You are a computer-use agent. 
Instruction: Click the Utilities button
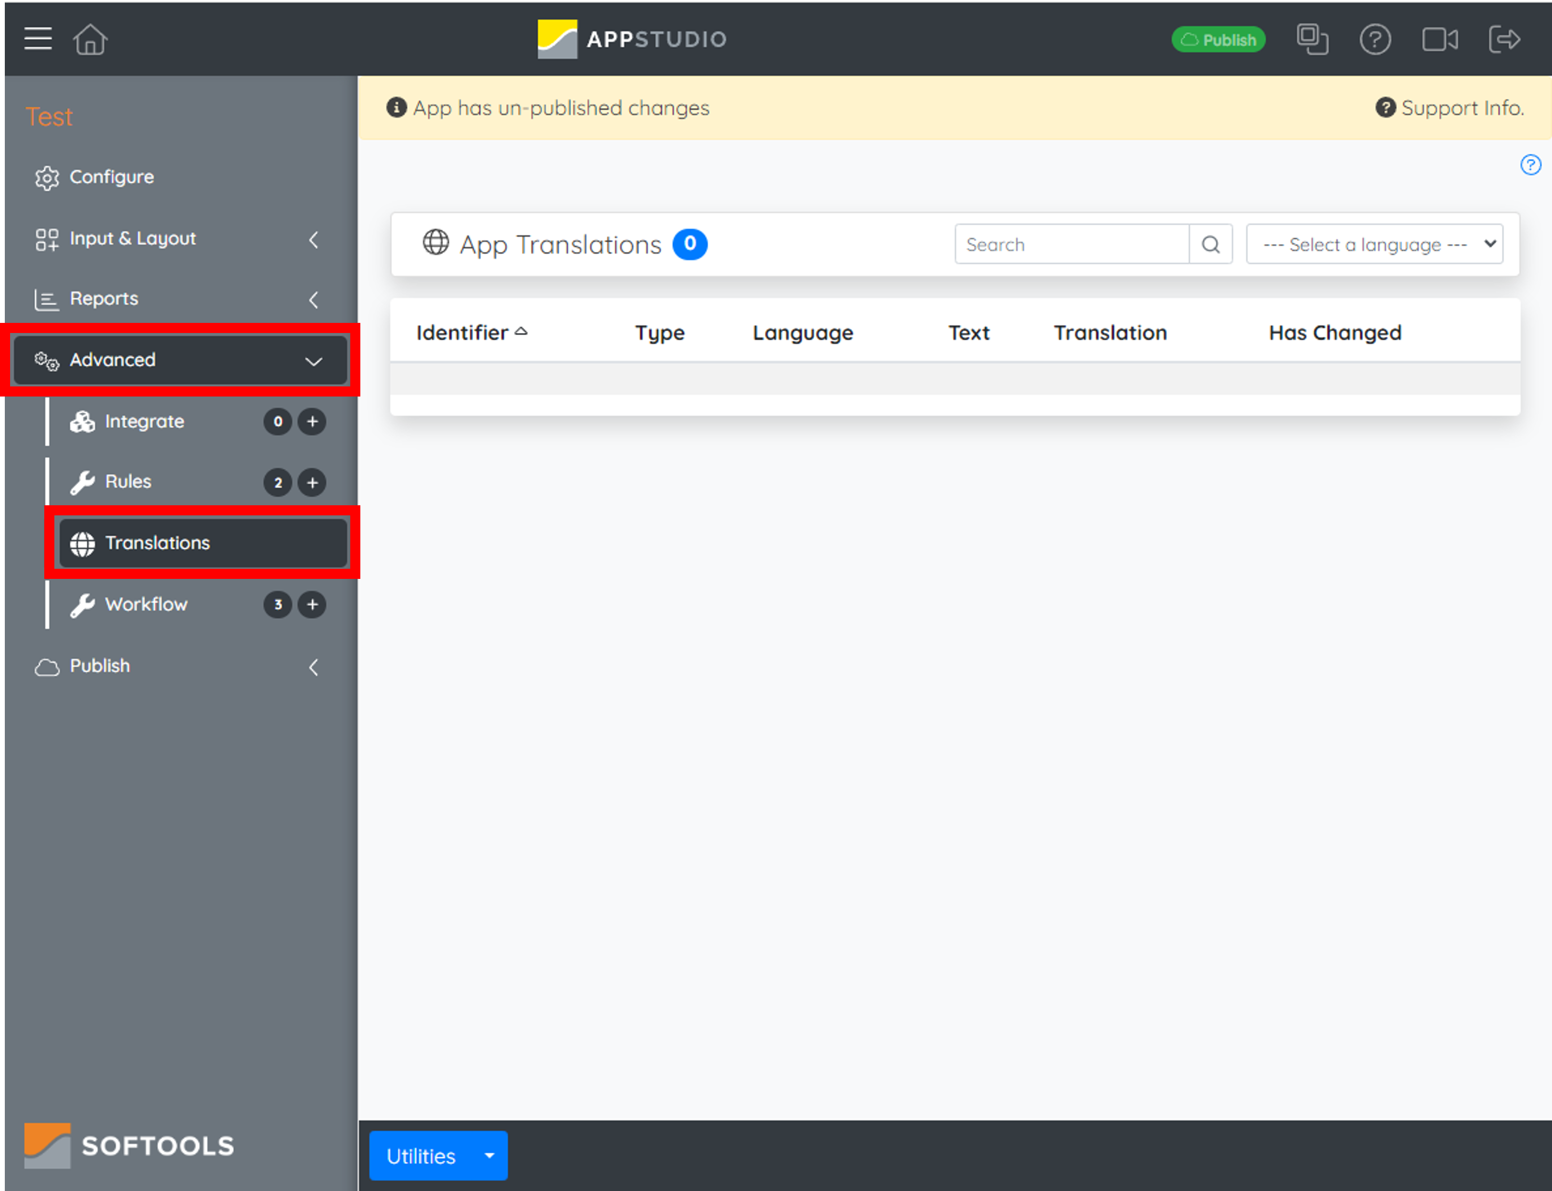[421, 1156]
